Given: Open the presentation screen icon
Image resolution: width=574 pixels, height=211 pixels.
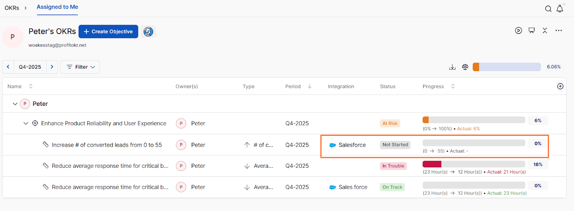Looking at the screenshot, I should click(532, 30).
